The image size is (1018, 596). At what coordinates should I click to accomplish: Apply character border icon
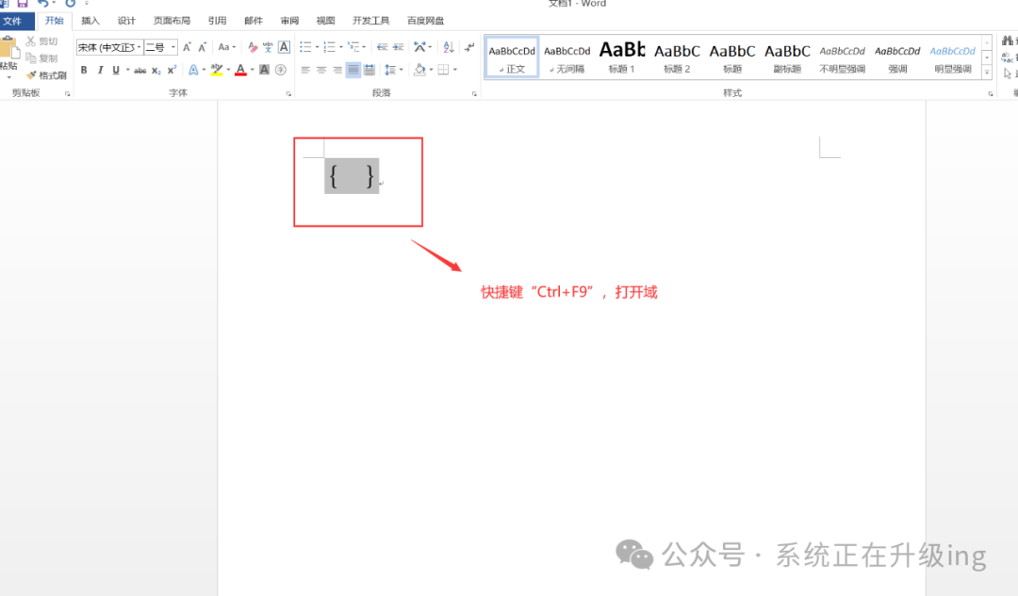pyautogui.click(x=284, y=47)
